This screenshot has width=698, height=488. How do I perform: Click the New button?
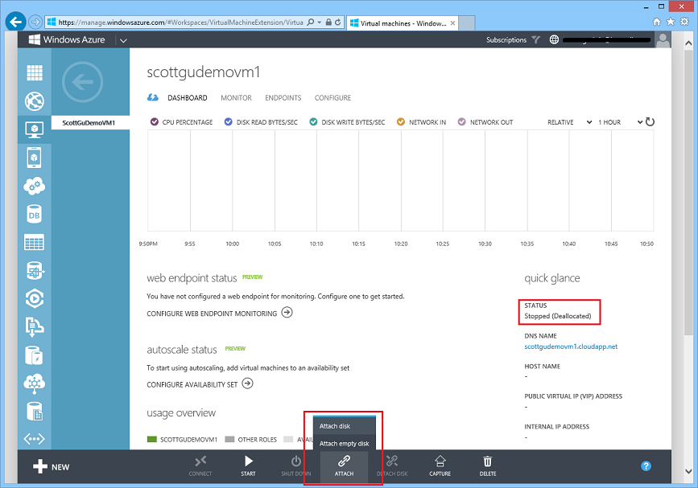(52, 466)
